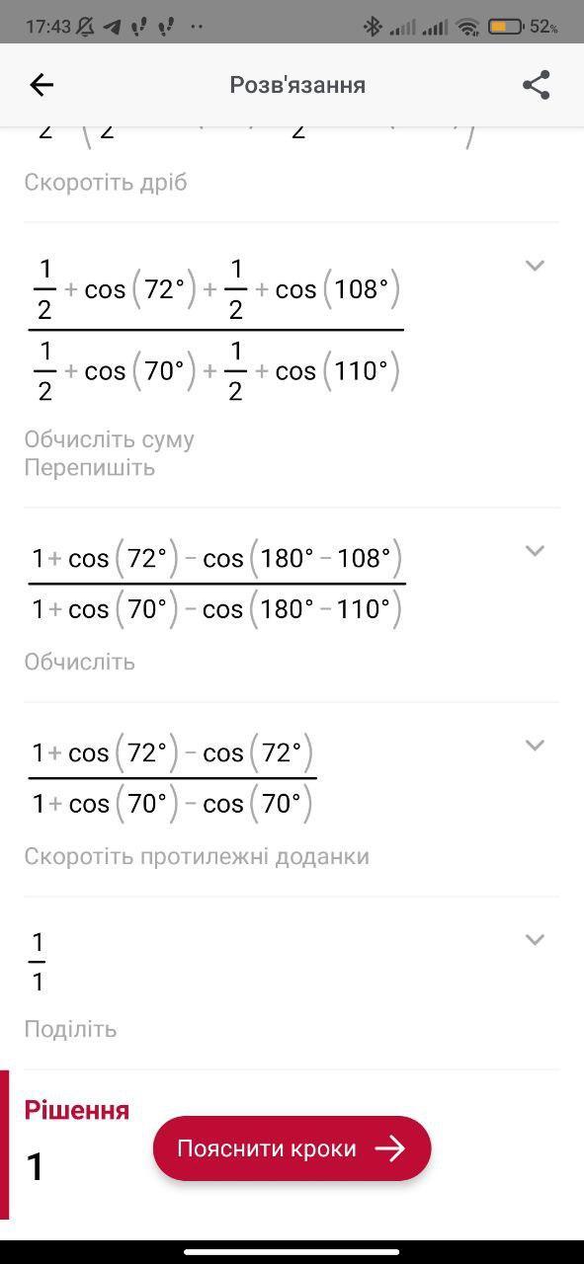Tap the share icon in header
Viewport: 584px width, 1264px height.
[x=536, y=85]
